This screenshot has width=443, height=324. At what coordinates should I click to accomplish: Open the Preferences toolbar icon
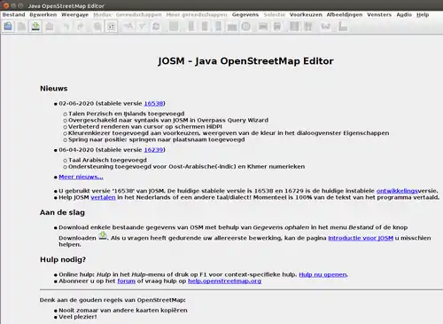(111, 27)
